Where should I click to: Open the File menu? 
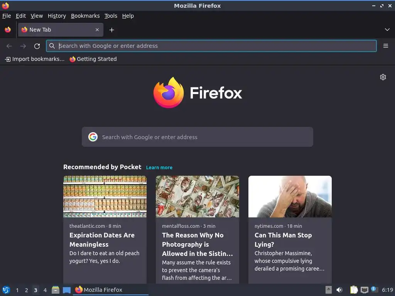(7, 16)
